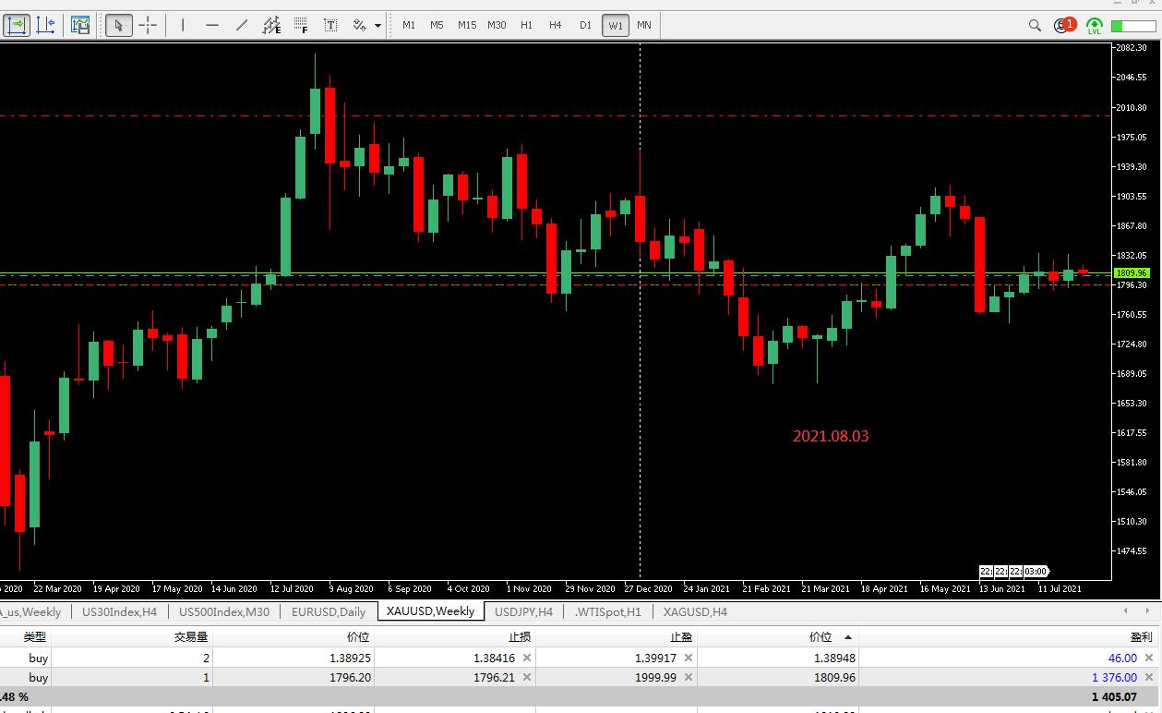Screen dimensions: 1162x713
Task: Select the equidistant channel tool
Action: 271,25
